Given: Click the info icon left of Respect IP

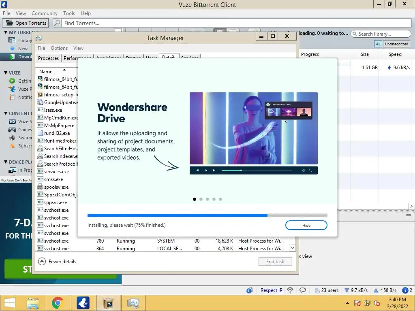Looking at the screenshot, I should (250, 290).
